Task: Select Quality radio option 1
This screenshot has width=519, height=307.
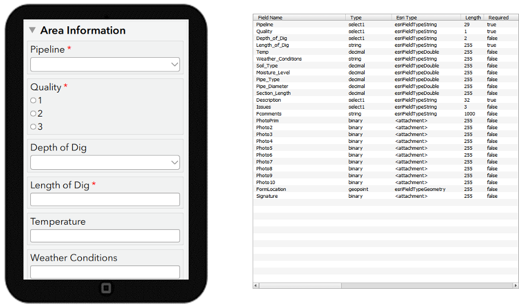Action: click(34, 101)
